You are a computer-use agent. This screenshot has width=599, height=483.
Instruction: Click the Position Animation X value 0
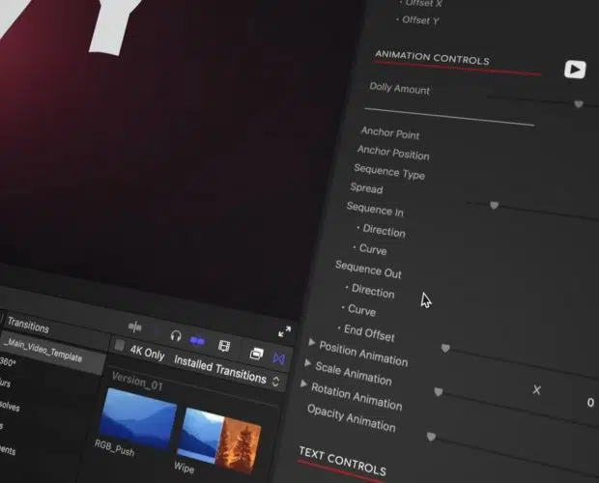coord(590,403)
